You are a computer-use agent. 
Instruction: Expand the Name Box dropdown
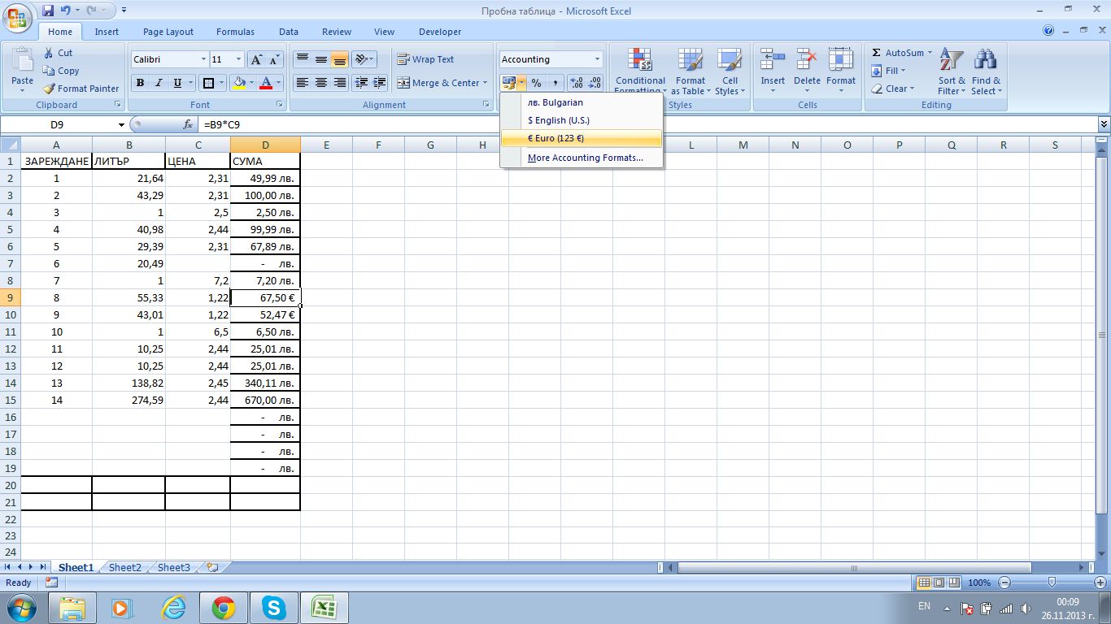pos(121,124)
